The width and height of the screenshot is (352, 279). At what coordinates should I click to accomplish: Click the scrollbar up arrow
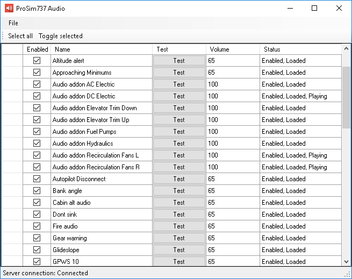(x=346, y=48)
